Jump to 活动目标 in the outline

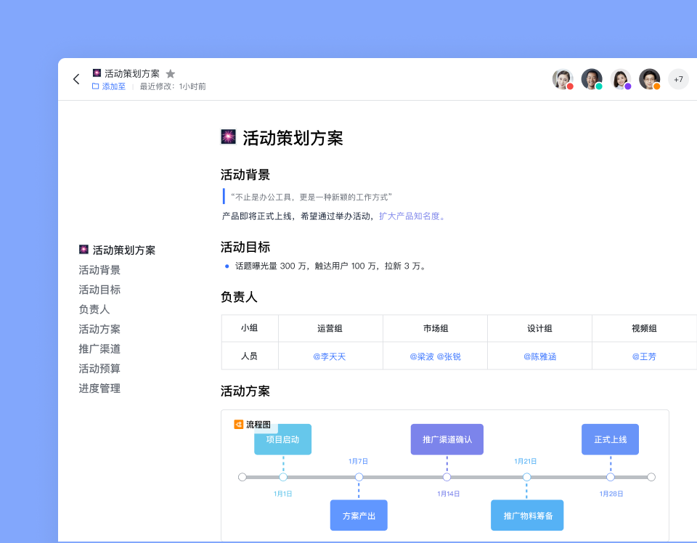(99, 290)
